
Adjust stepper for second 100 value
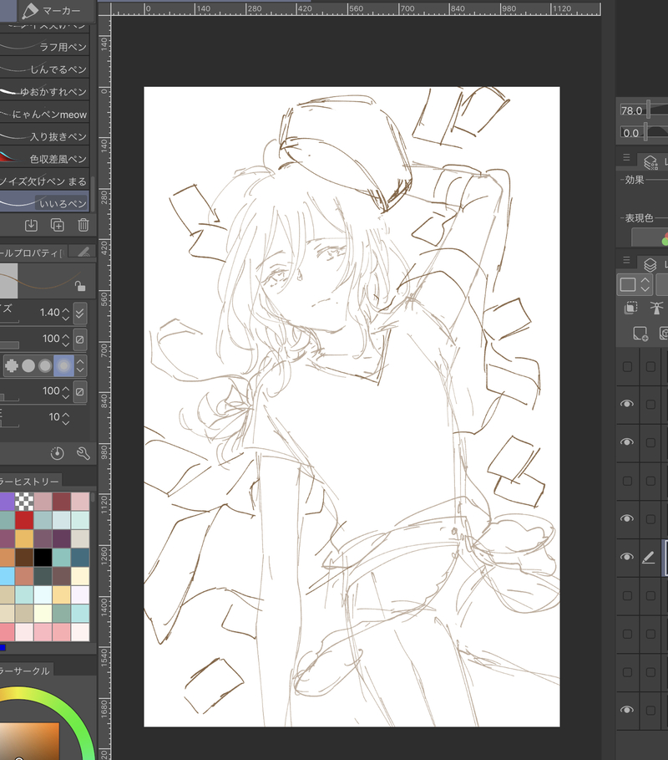[x=66, y=391]
